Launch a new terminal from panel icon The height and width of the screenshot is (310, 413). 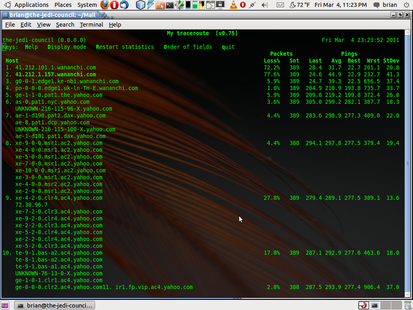coord(170,5)
